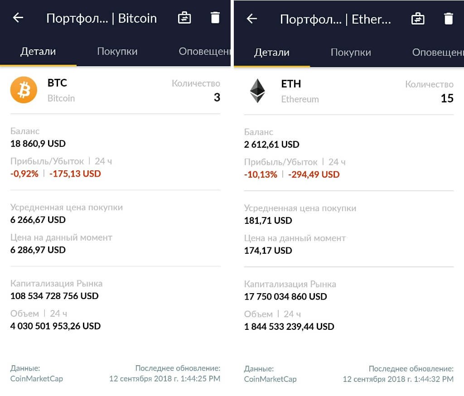The height and width of the screenshot is (396, 464).
Task: Open the Покупки tab on Ethereum screen
Action: [351, 52]
